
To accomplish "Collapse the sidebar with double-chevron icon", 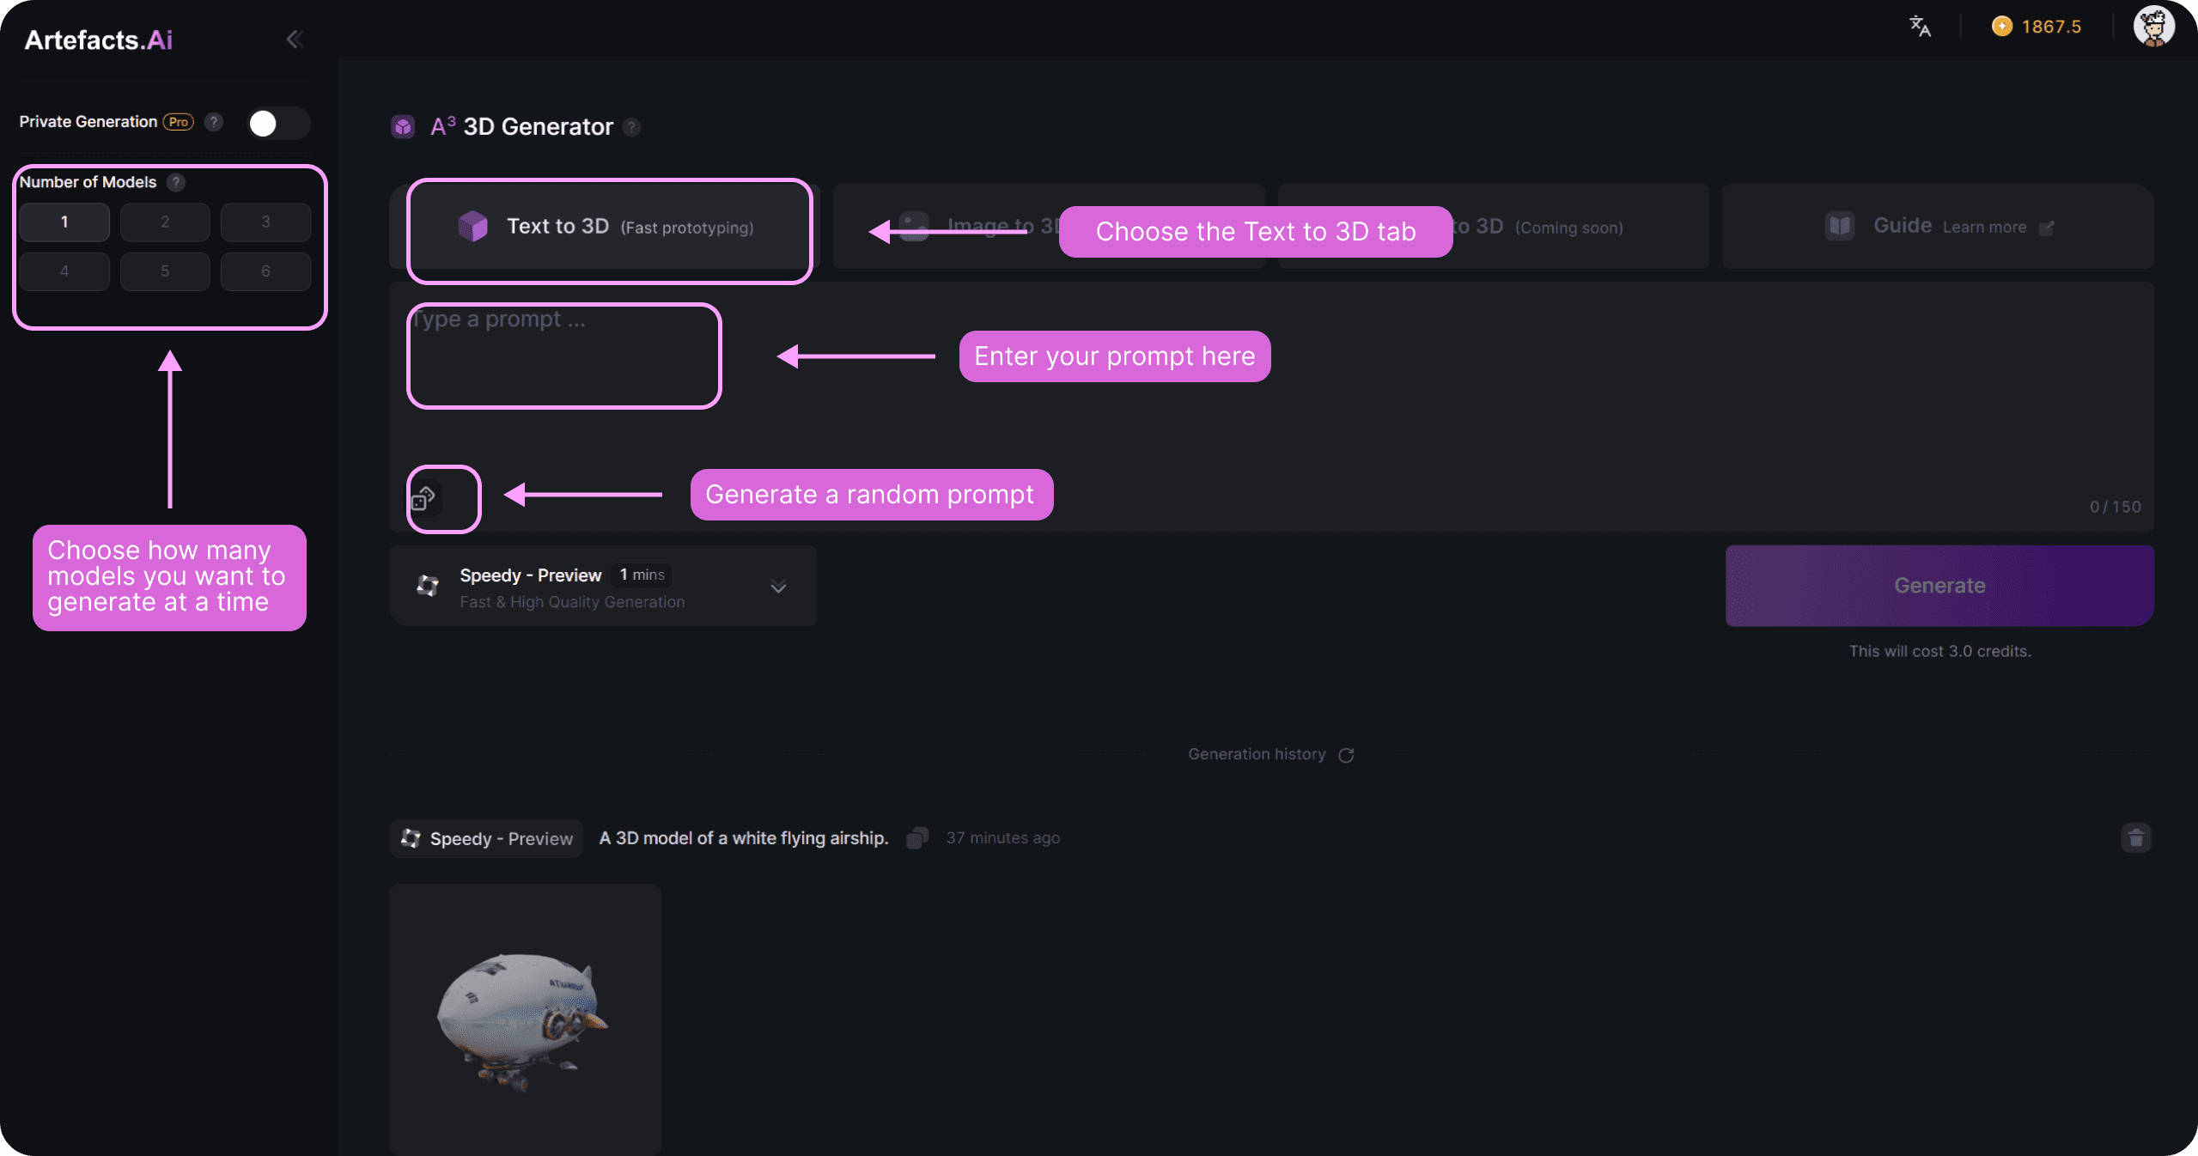I will 295,40.
